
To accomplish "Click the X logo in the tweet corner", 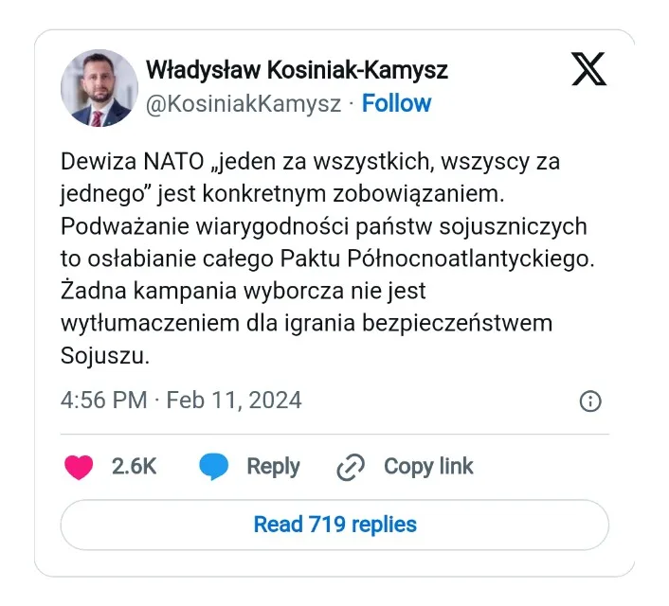I will 588,68.
